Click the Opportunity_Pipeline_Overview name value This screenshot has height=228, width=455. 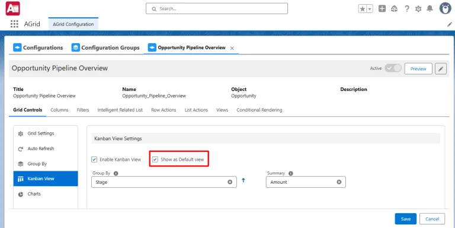[x=154, y=96]
